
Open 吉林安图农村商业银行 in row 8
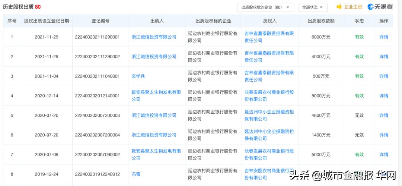[269, 174]
